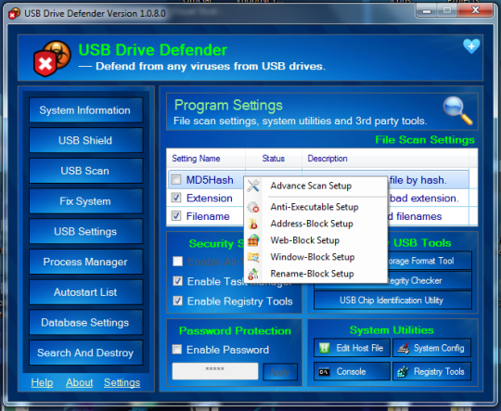Uncheck the Filename scan setting
This screenshot has width=501, height=411.
[176, 215]
